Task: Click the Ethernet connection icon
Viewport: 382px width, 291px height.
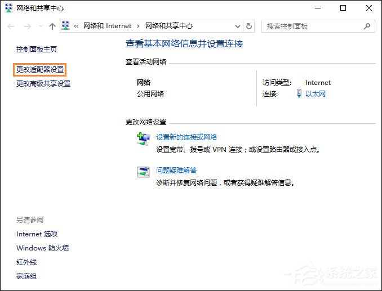Action: tap(299, 94)
